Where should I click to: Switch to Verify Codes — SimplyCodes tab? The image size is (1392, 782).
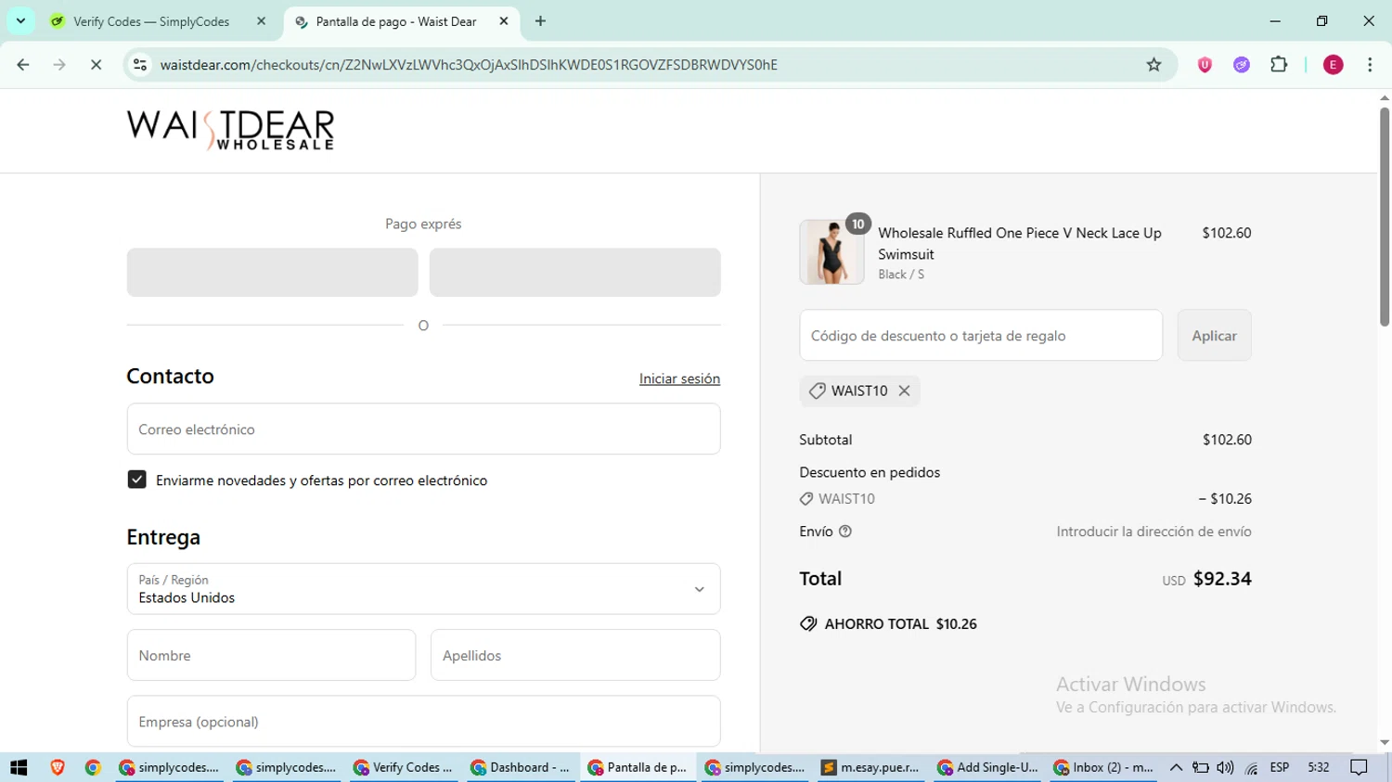coord(151,21)
